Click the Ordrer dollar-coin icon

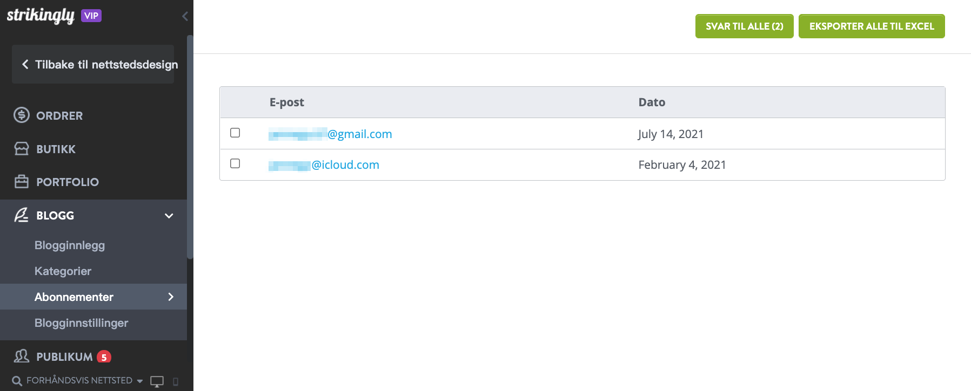coord(22,115)
